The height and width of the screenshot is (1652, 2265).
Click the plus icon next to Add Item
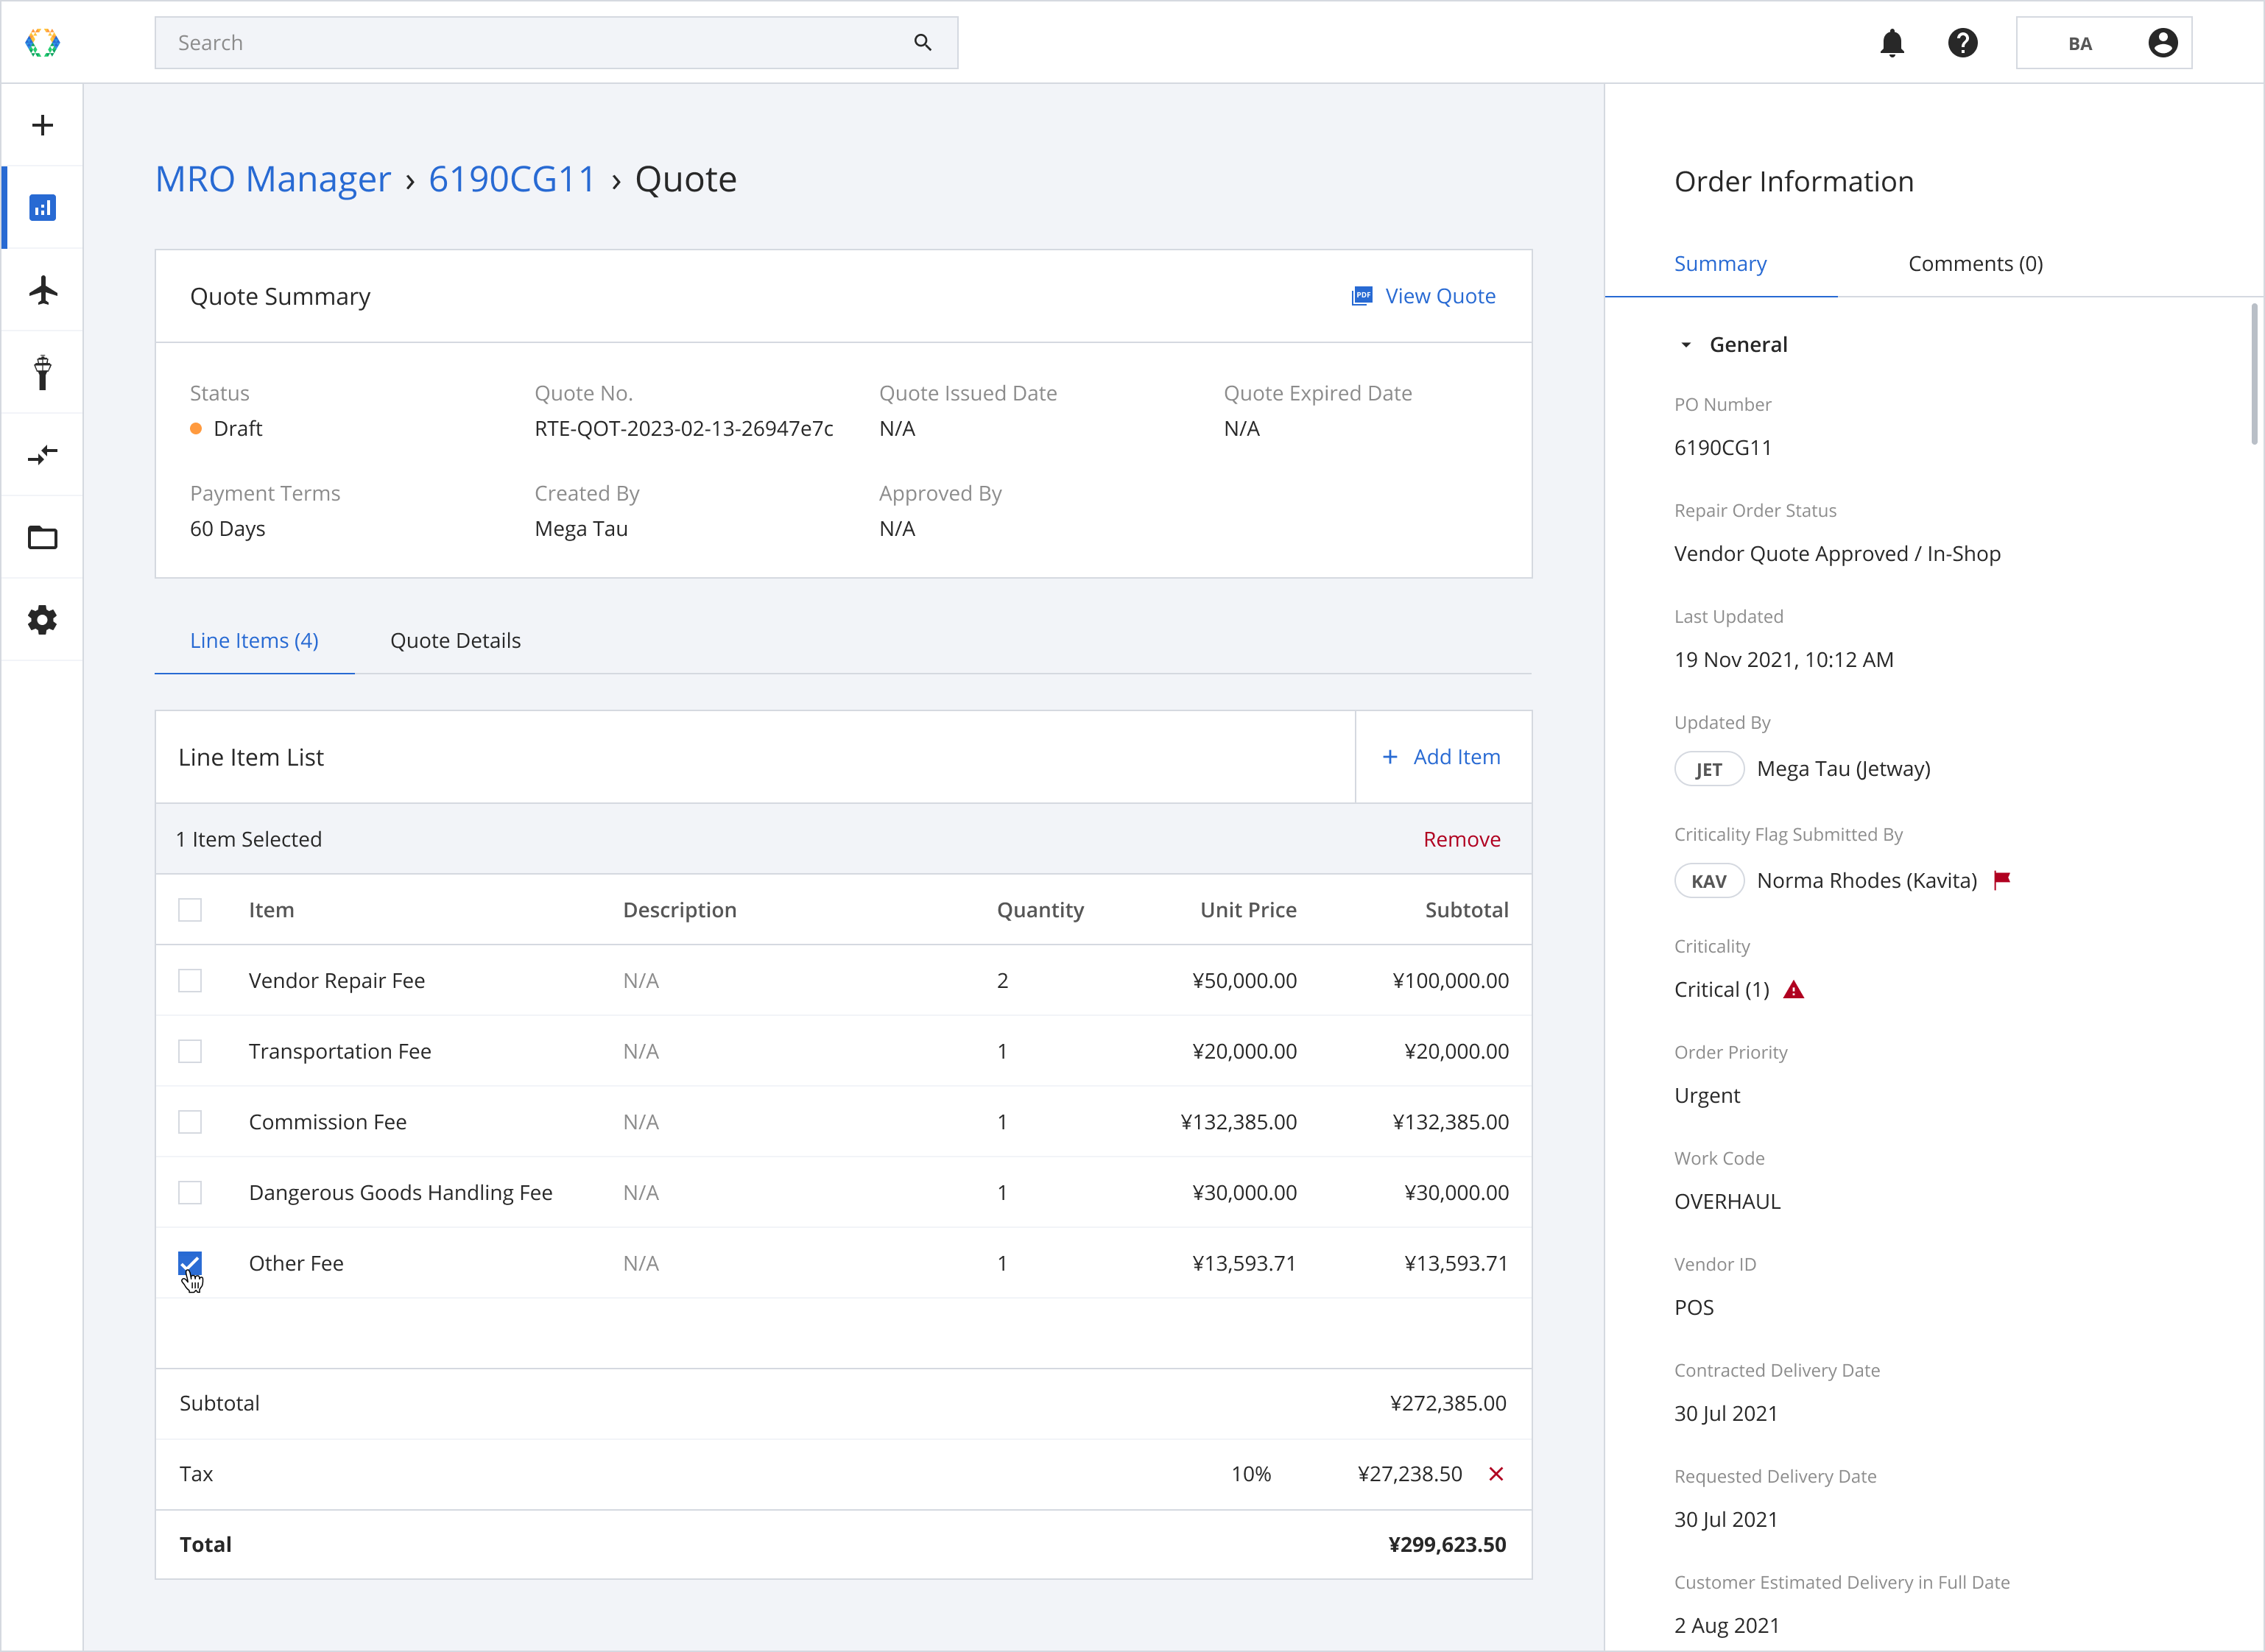(x=1390, y=757)
